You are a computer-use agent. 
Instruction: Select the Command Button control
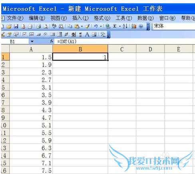38,34
